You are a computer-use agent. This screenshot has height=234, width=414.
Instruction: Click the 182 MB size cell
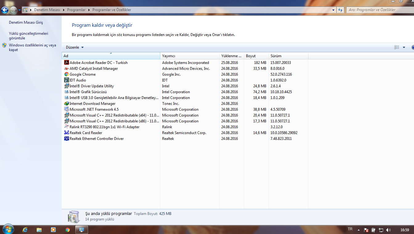coord(260,63)
